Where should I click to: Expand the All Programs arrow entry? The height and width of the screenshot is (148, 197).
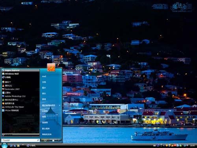(20, 135)
